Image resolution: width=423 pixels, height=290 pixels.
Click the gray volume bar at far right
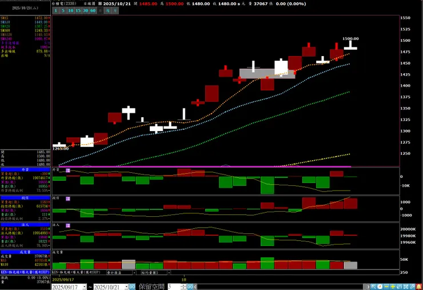pyautogui.click(x=350, y=265)
